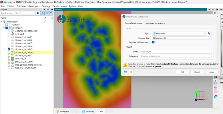
Task: Open the Object dropdown showing secondary
Action: (x=179, y=34)
